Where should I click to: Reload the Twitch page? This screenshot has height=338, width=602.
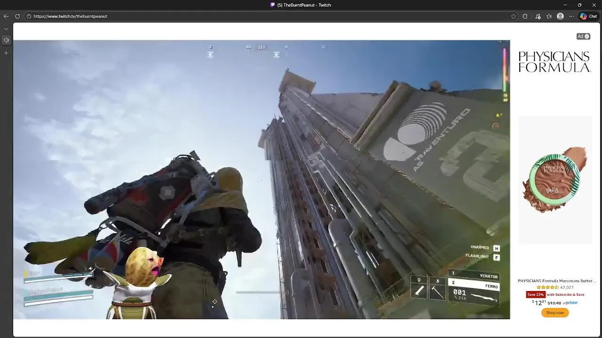tap(17, 16)
